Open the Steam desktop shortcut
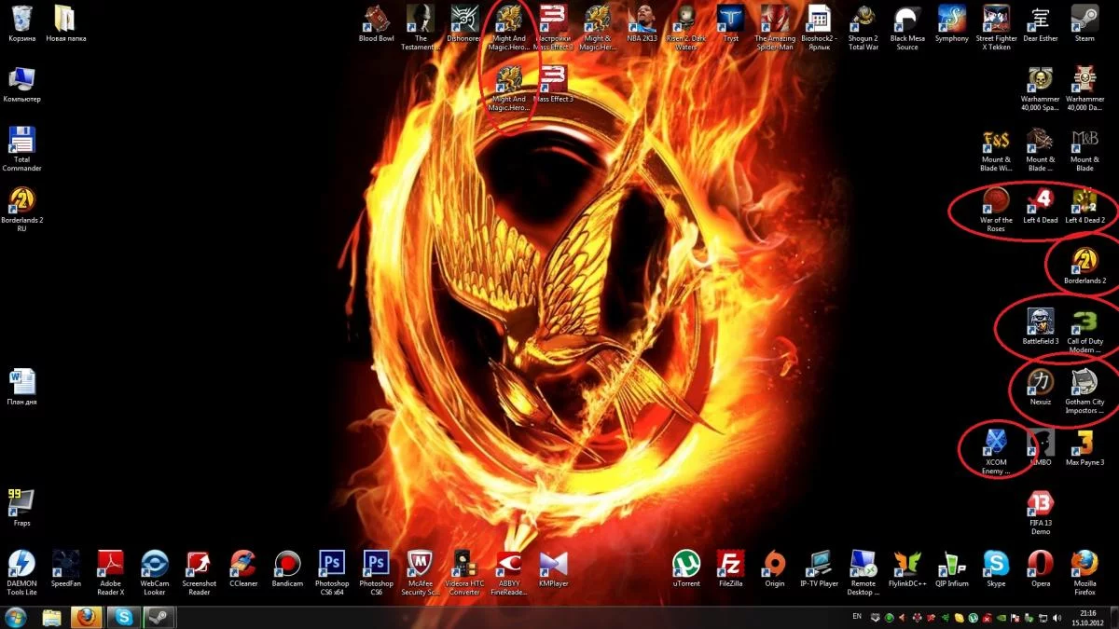This screenshot has width=1119, height=629. [x=1084, y=24]
